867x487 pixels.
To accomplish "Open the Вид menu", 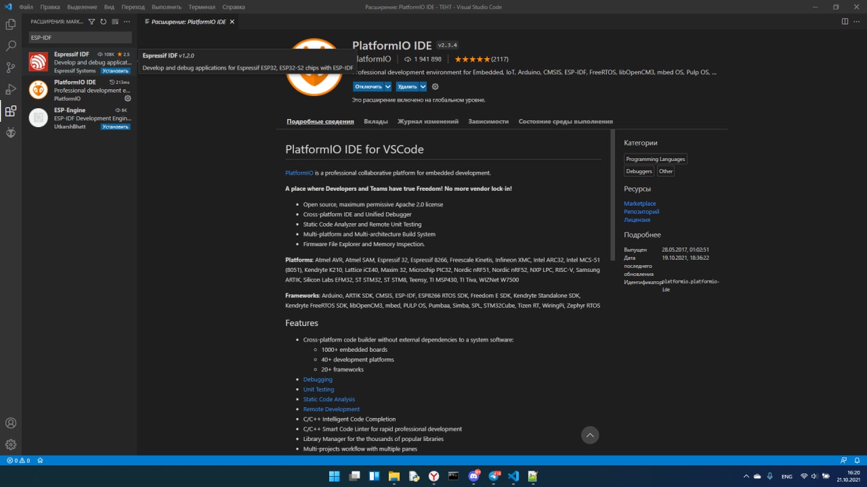I will tap(109, 7).
